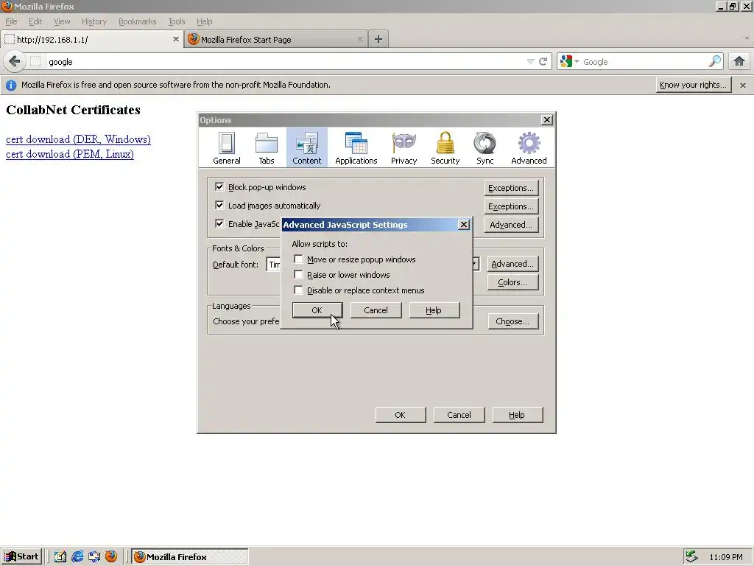Select the Content options pane
The width and height of the screenshot is (754, 566).
pos(307,147)
